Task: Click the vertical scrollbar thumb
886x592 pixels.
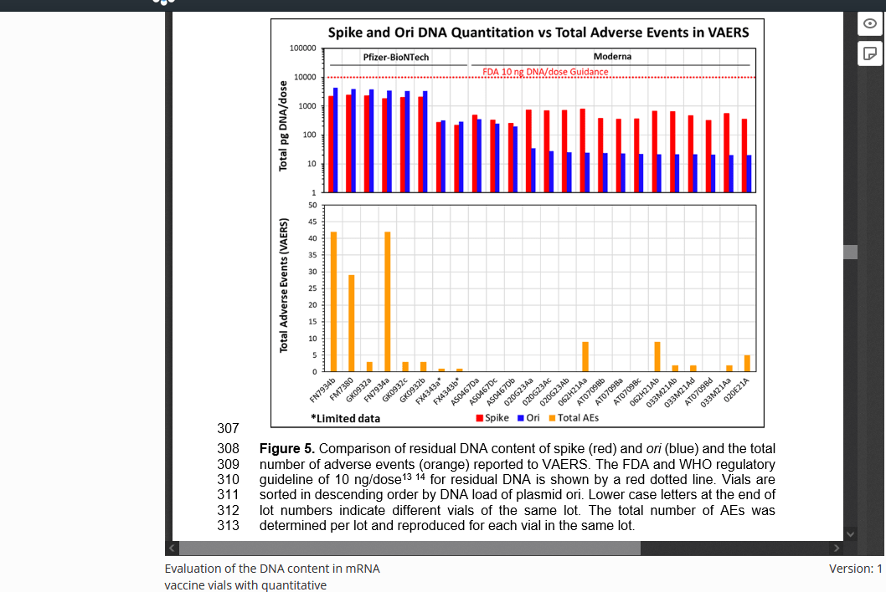Action: tap(850, 252)
